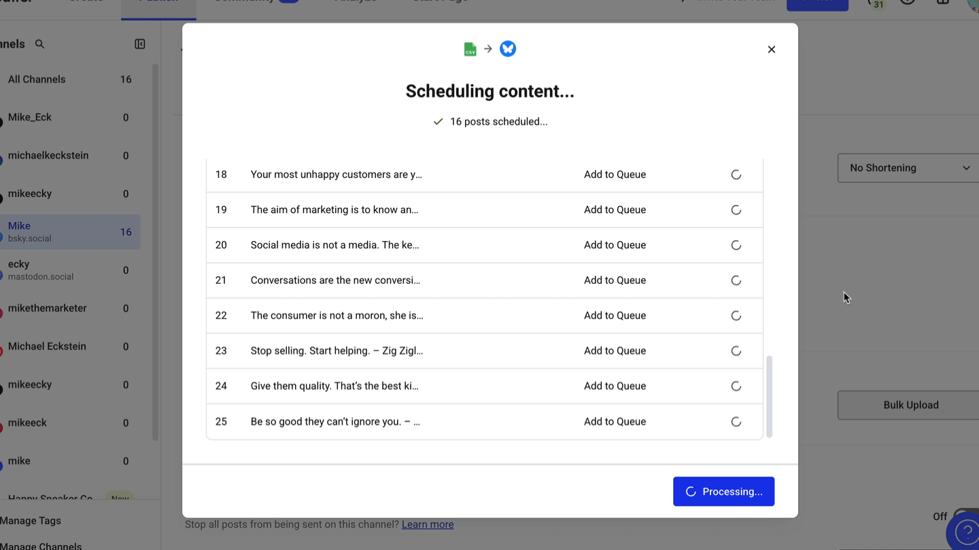Click the loading spinner on row 18
Screen dimensions: 979x550
[736, 175]
